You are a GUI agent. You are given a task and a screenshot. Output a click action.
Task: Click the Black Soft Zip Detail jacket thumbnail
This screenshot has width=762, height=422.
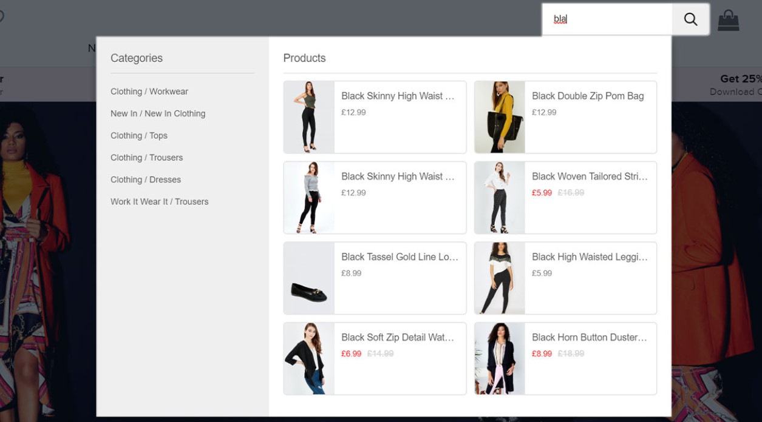tap(309, 359)
